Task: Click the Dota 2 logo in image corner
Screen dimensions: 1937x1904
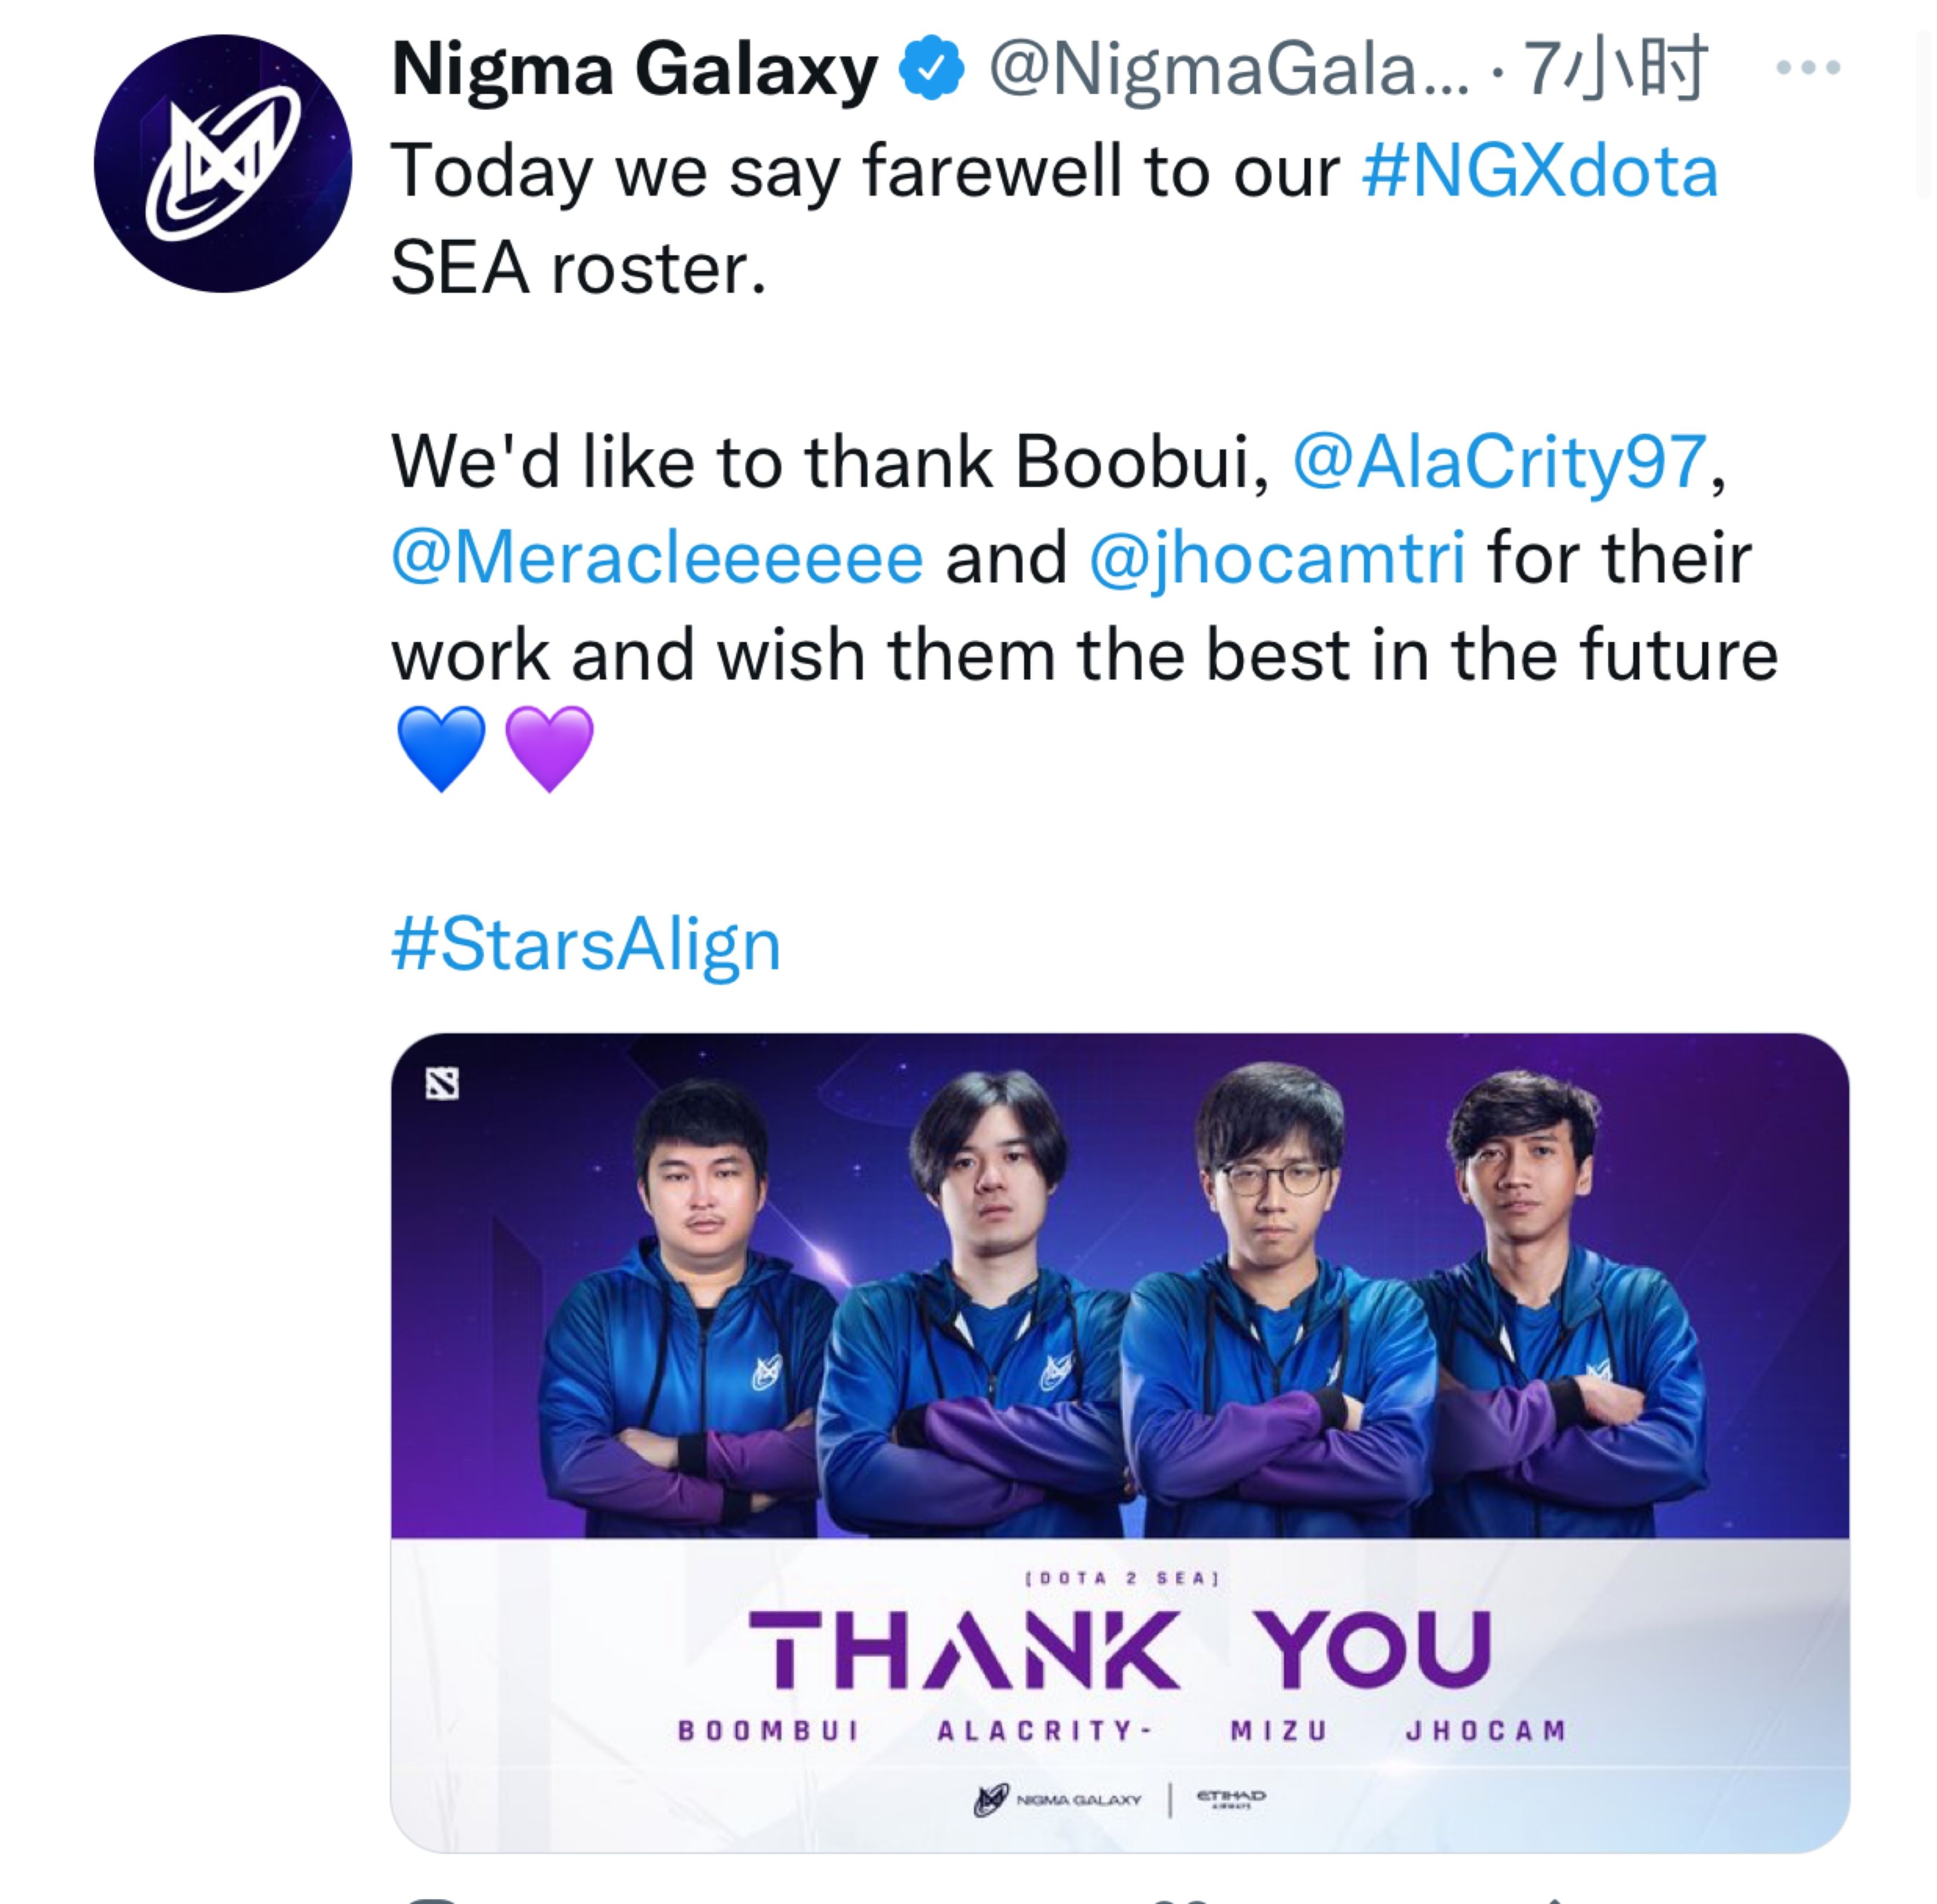Action: (442, 1083)
